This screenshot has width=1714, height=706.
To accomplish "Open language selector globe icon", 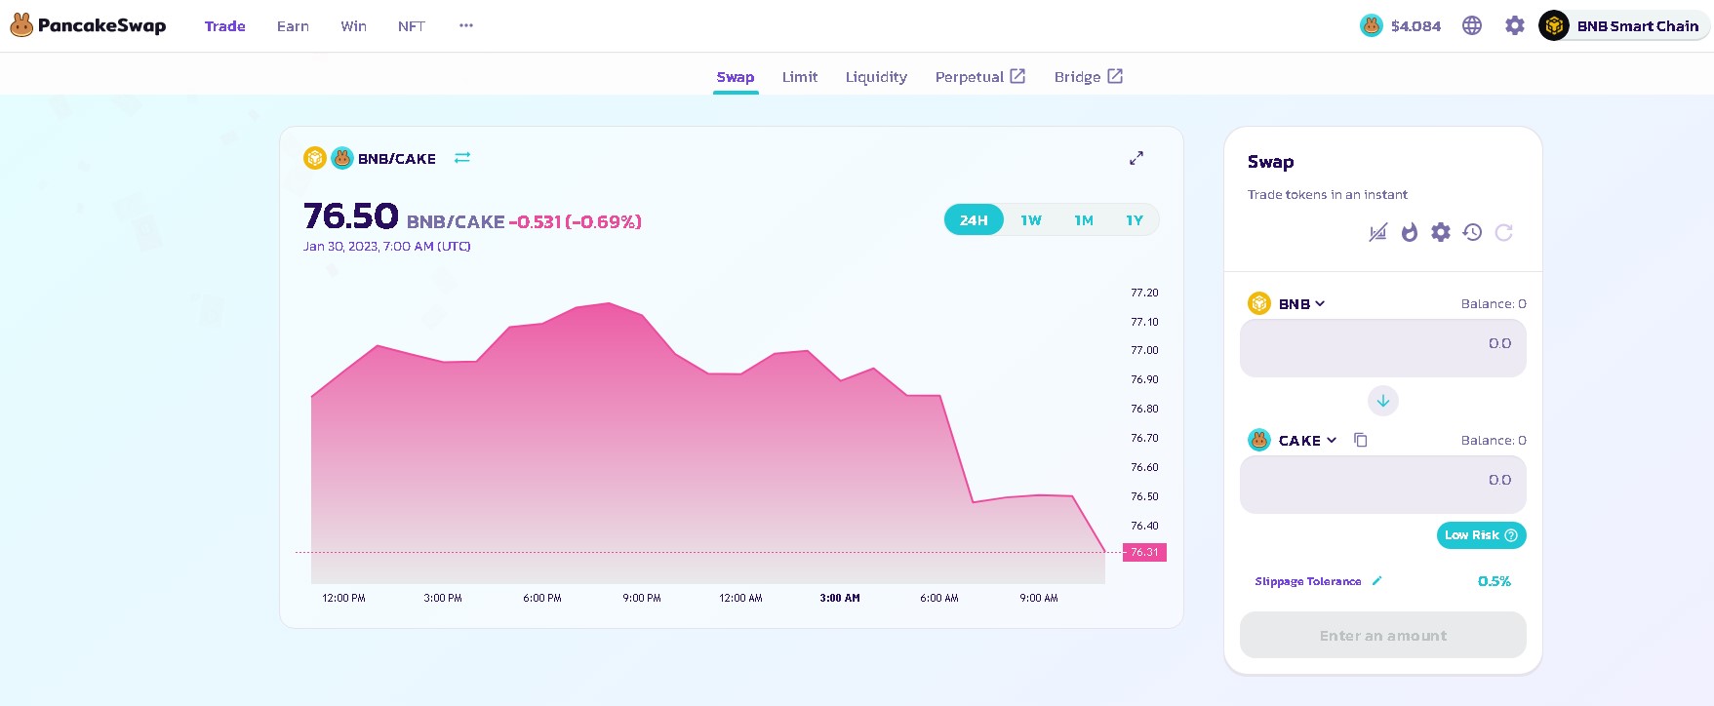I will (1472, 26).
